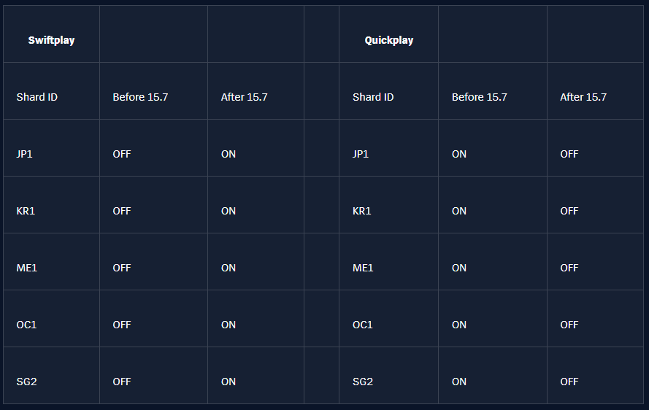Select the ON value for Quickplay JP1
This screenshot has width=649, height=410.
(x=458, y=154)
